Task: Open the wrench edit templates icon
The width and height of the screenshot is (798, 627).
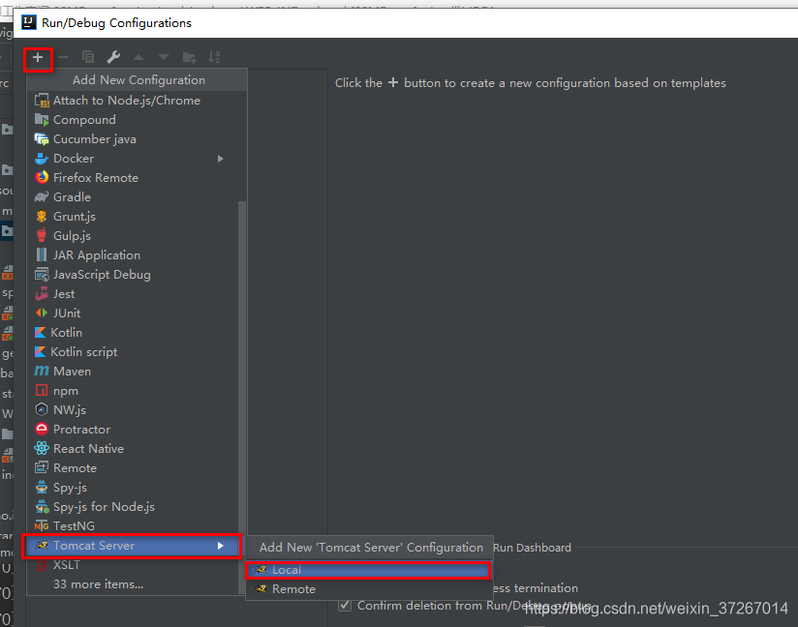Action: tap(113, 57)
